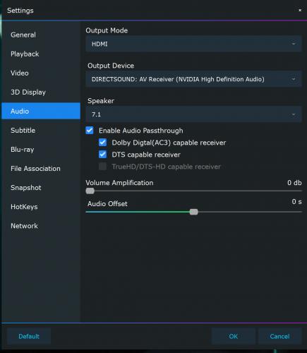Click the Volume Amplification slider handle
Screen dimensions: 307x353
pos(90,191)
